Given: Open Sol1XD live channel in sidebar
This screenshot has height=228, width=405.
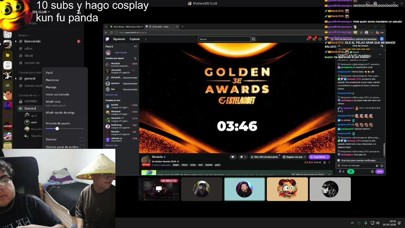Looking at the screenshot, I should [121, 106].
